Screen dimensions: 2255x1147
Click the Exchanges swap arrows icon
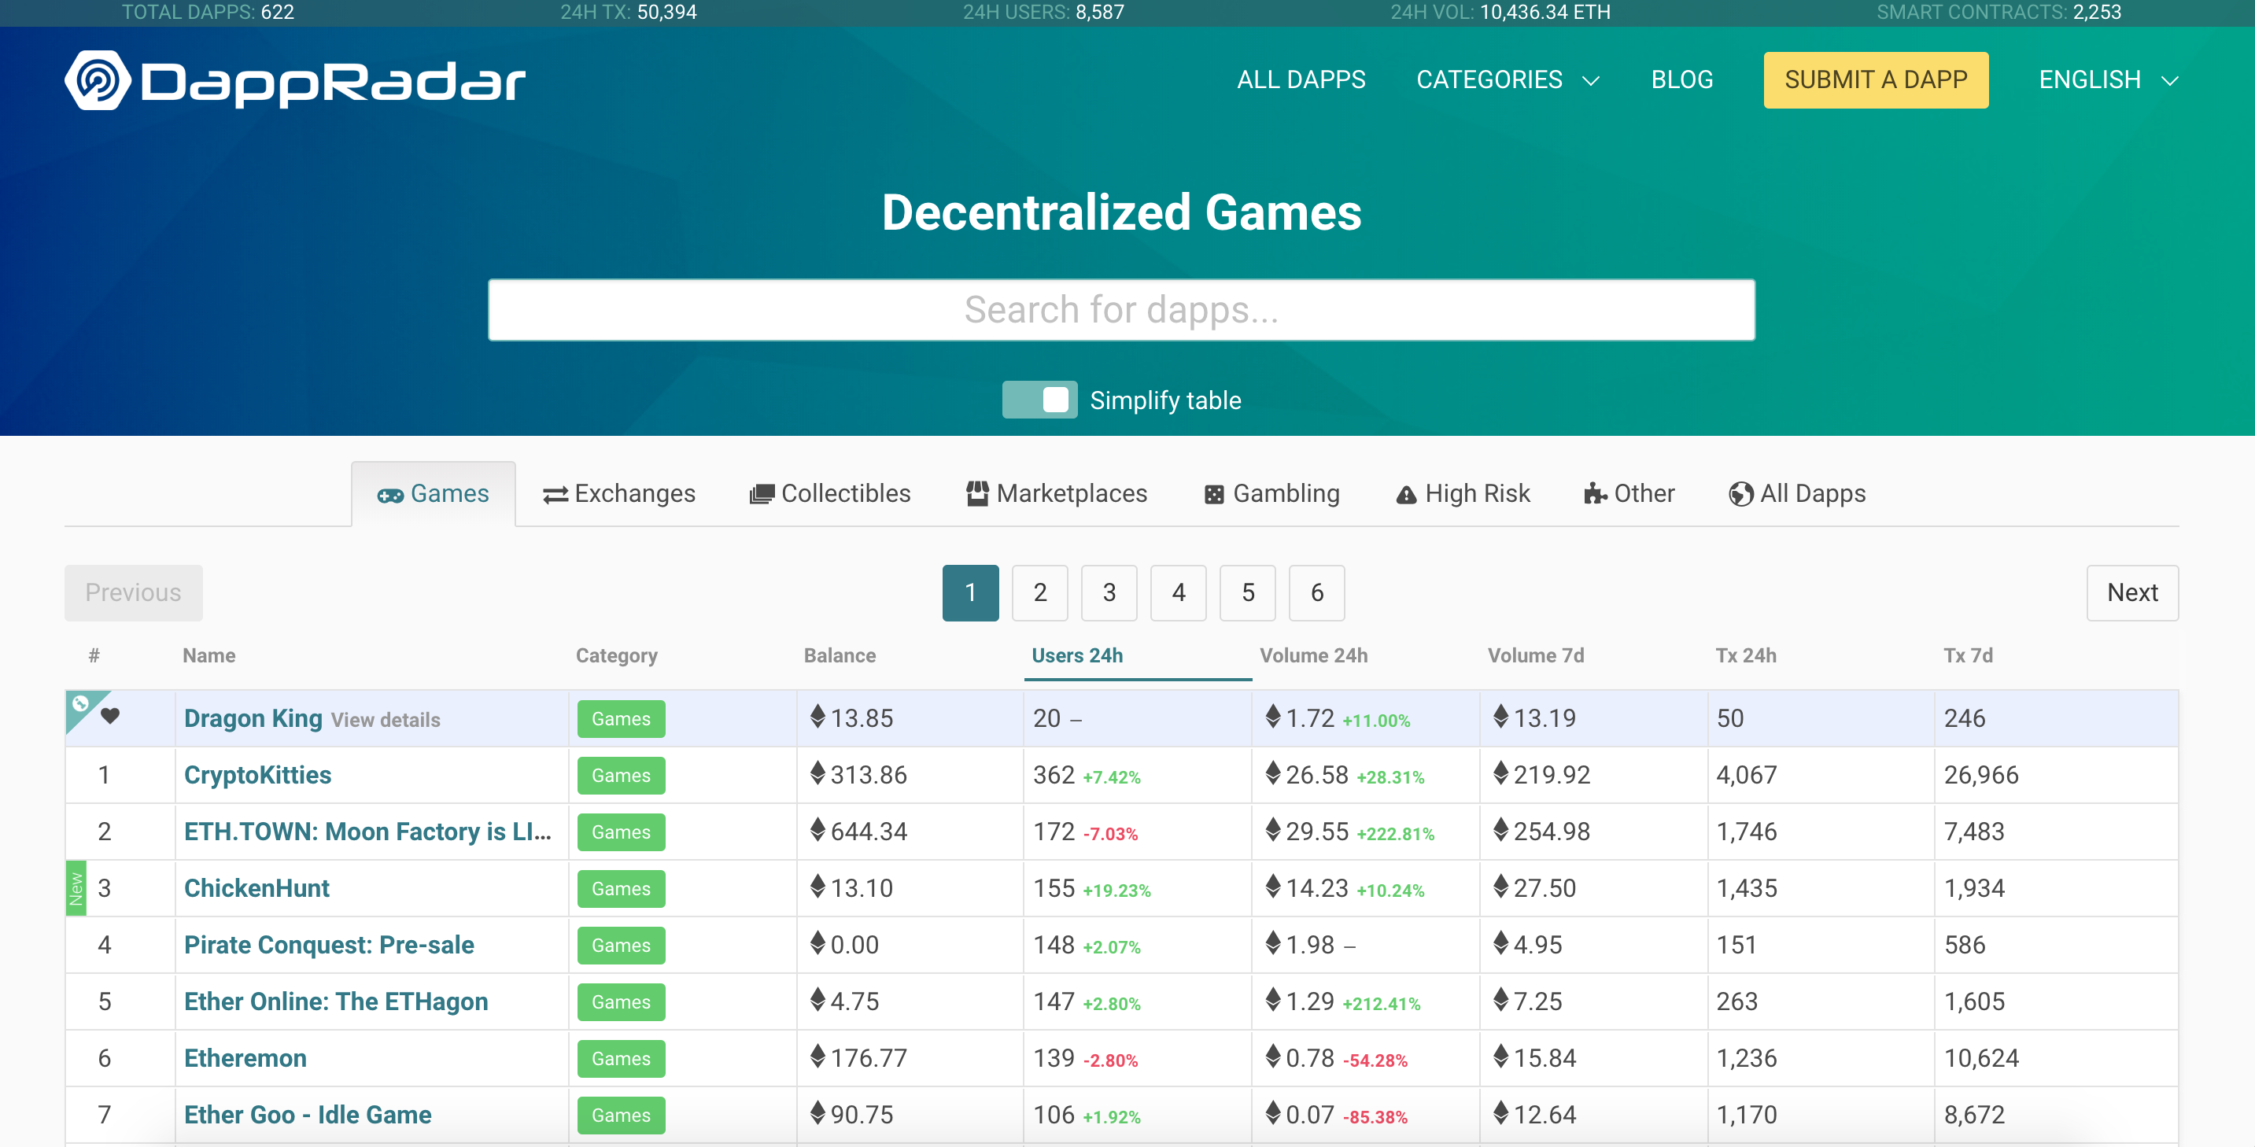point(555,496)
